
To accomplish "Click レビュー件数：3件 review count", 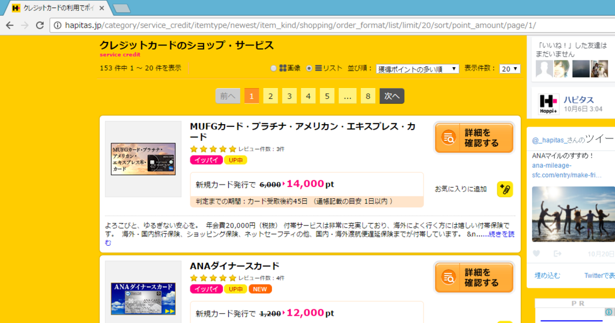I will point(261,149).
